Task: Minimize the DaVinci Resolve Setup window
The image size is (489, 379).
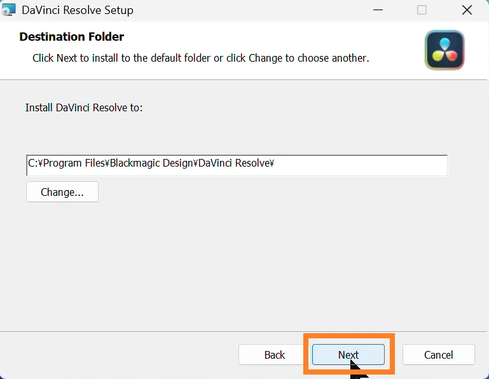Action: 378,10
